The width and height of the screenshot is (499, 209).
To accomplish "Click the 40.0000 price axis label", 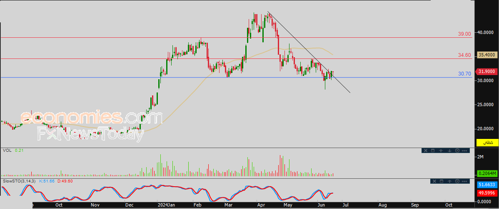I will coord(486,32).
